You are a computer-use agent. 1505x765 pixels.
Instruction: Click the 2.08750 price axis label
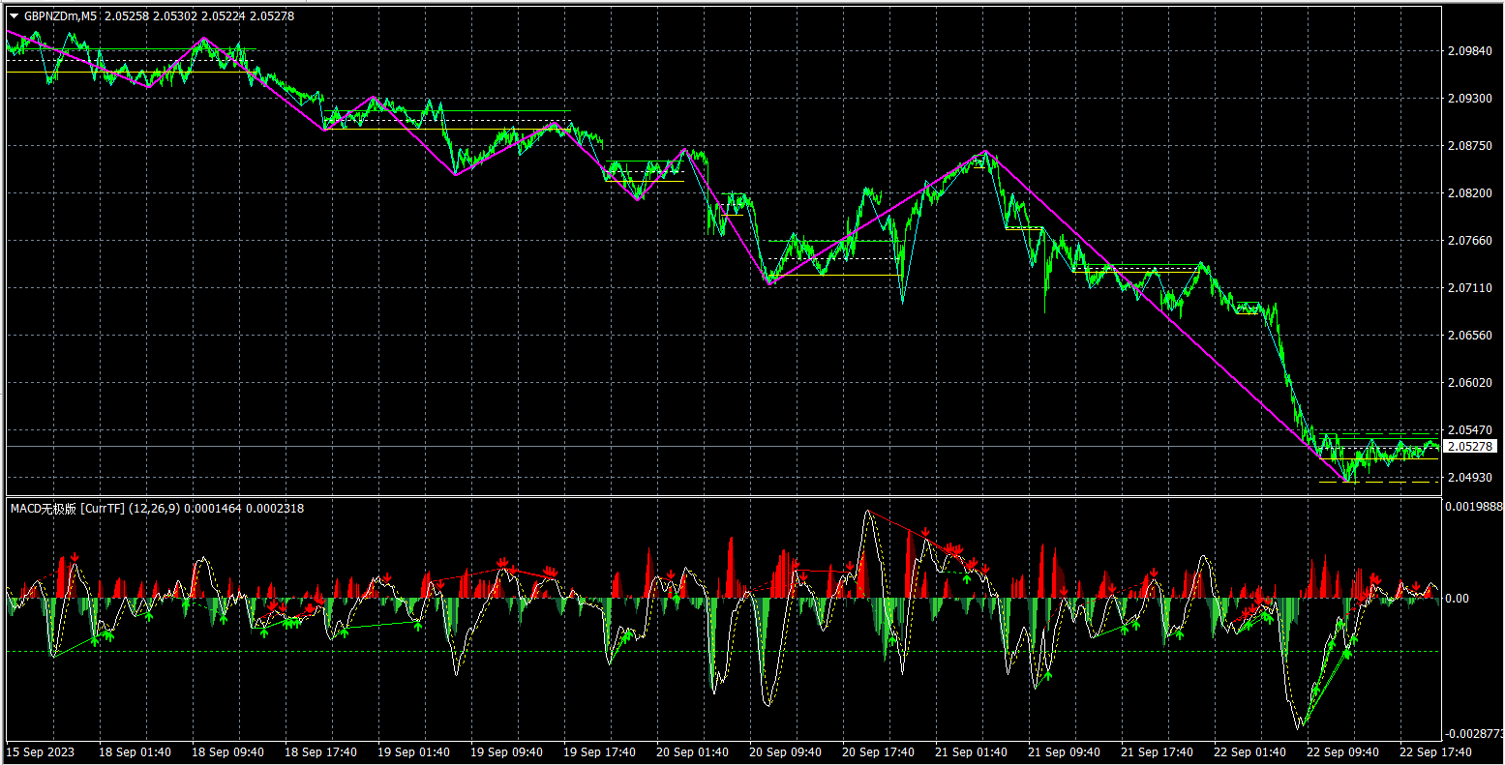(1470, 146)
